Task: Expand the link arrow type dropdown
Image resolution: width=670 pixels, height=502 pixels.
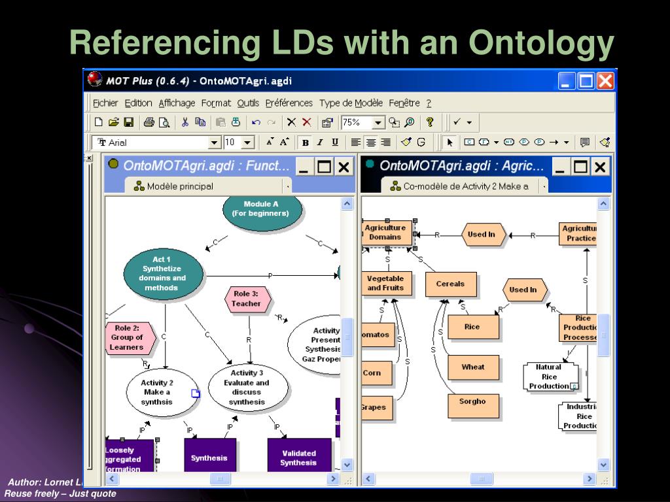Action: tap(566, 142)
